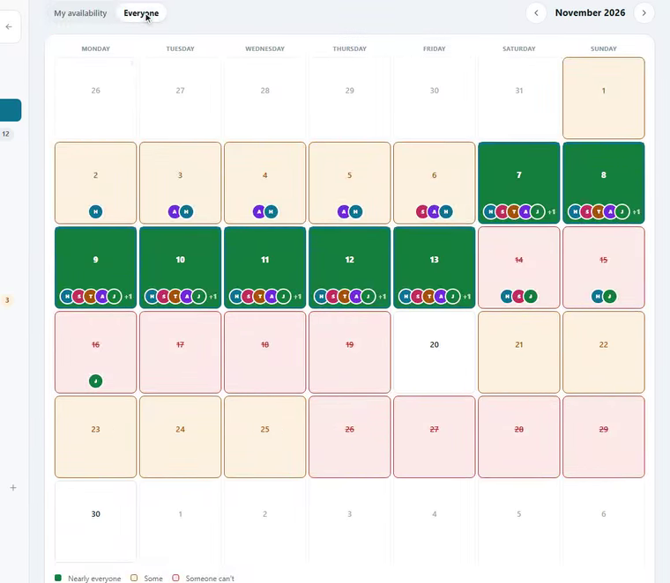This screenshot has height=583, width=670.
Task: Click October 31 in previous month row
Action: [518, 98]
